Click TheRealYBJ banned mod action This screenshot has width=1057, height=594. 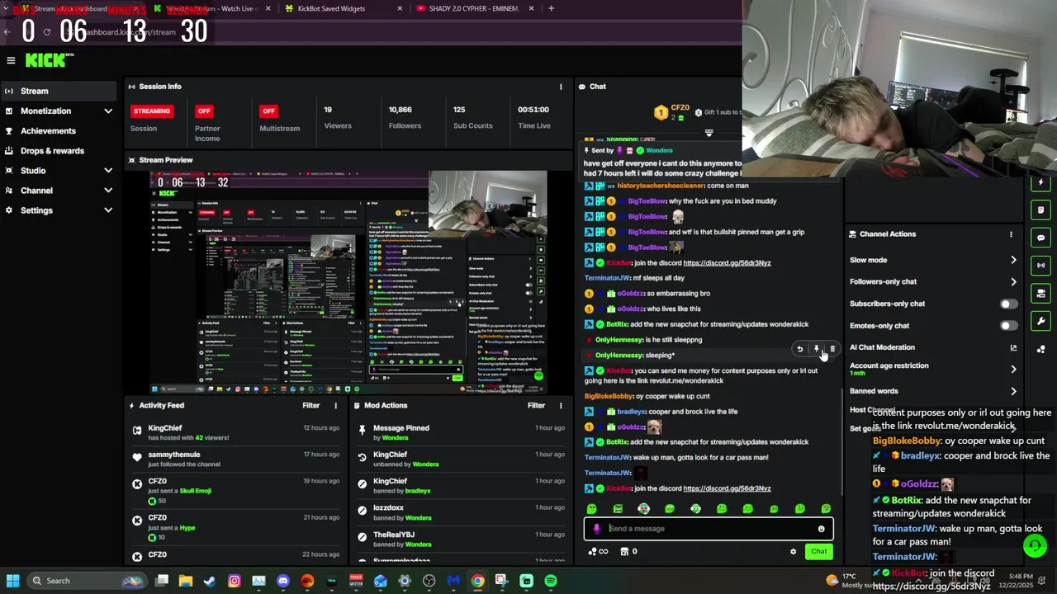click(x=461, y=539)
